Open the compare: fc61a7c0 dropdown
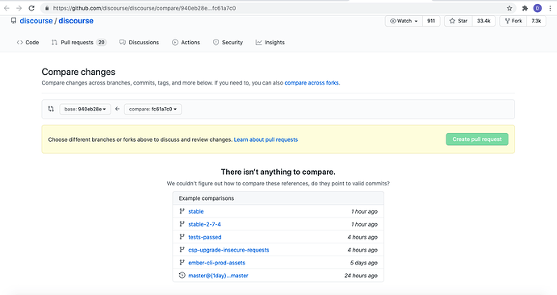 tap(153, 109)
